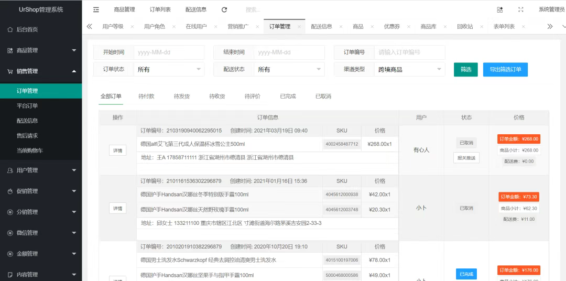Open the 配送状态 dropdown
The width and height of the screenshot is (566, 281).
coord(289,69)
